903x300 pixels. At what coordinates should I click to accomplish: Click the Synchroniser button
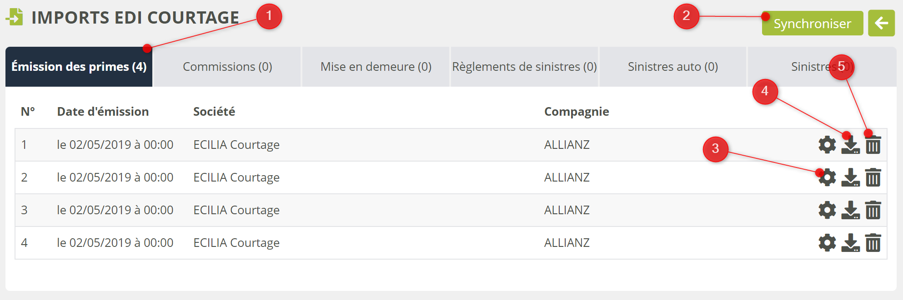point(812,24)
